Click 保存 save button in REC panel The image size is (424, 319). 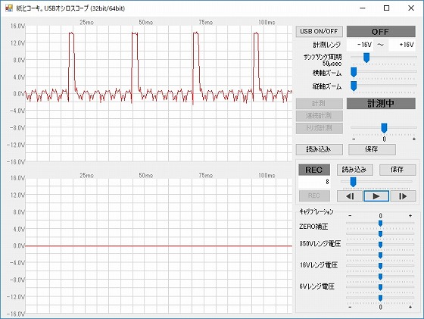[397, 170]
